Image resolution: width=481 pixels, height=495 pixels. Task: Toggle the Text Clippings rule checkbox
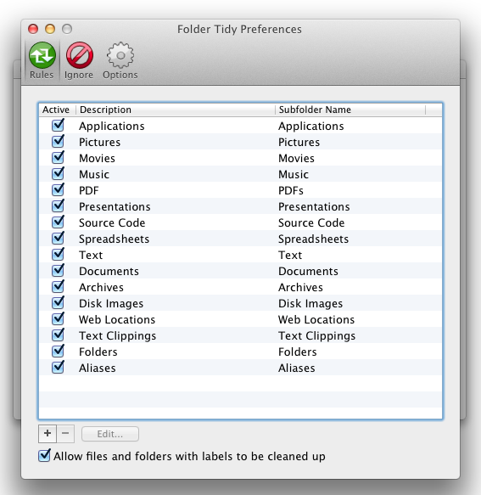click(x=58, y=335)
